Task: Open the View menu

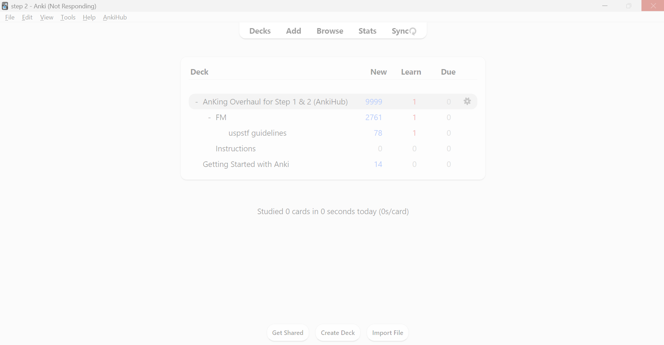Action: (46, 17)
